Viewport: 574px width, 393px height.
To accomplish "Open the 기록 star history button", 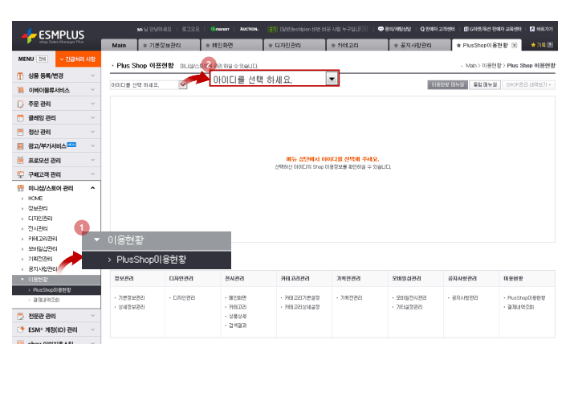I will pos(541,45).
